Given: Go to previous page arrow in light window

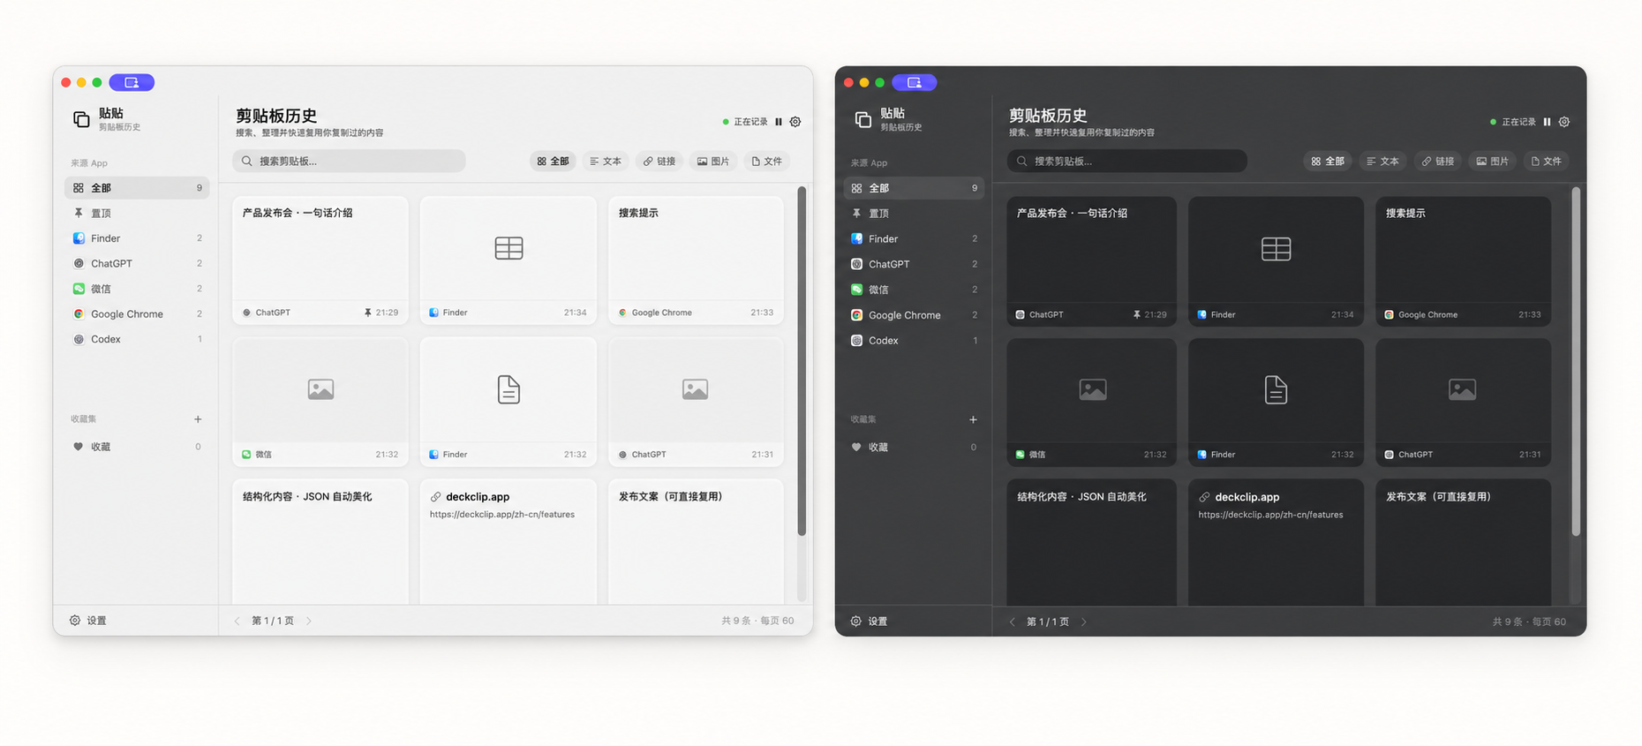Looking at the screenshot, I should tap(237, 621).
